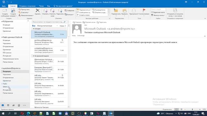207x116 pixels.
Task: Open Microsoft Edge from taskbar
Action: (28, 113)
